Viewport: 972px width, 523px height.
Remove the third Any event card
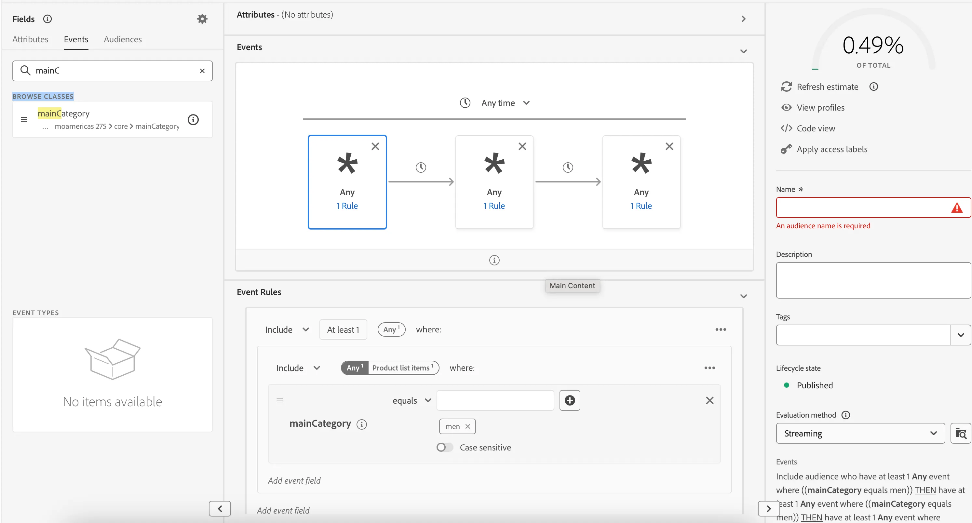pos(669,146)
